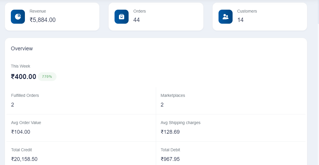The image size is (319, 165).
Task: Click the This Week ₹400.00 amount
Action: pos(24,77)
